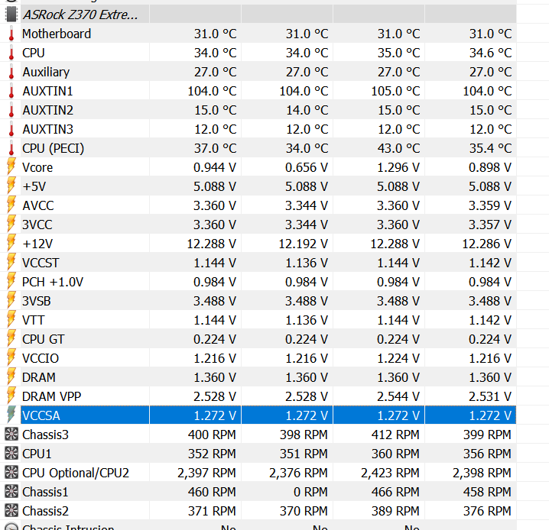
Task: Click the 105.0 °C AUXTIN1 maximum value
Action: click(395, 91)
